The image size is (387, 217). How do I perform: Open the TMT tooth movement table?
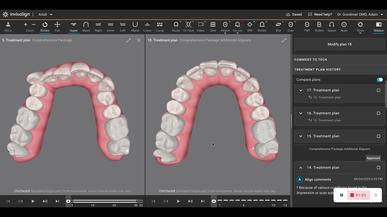[x=307, y=27]
